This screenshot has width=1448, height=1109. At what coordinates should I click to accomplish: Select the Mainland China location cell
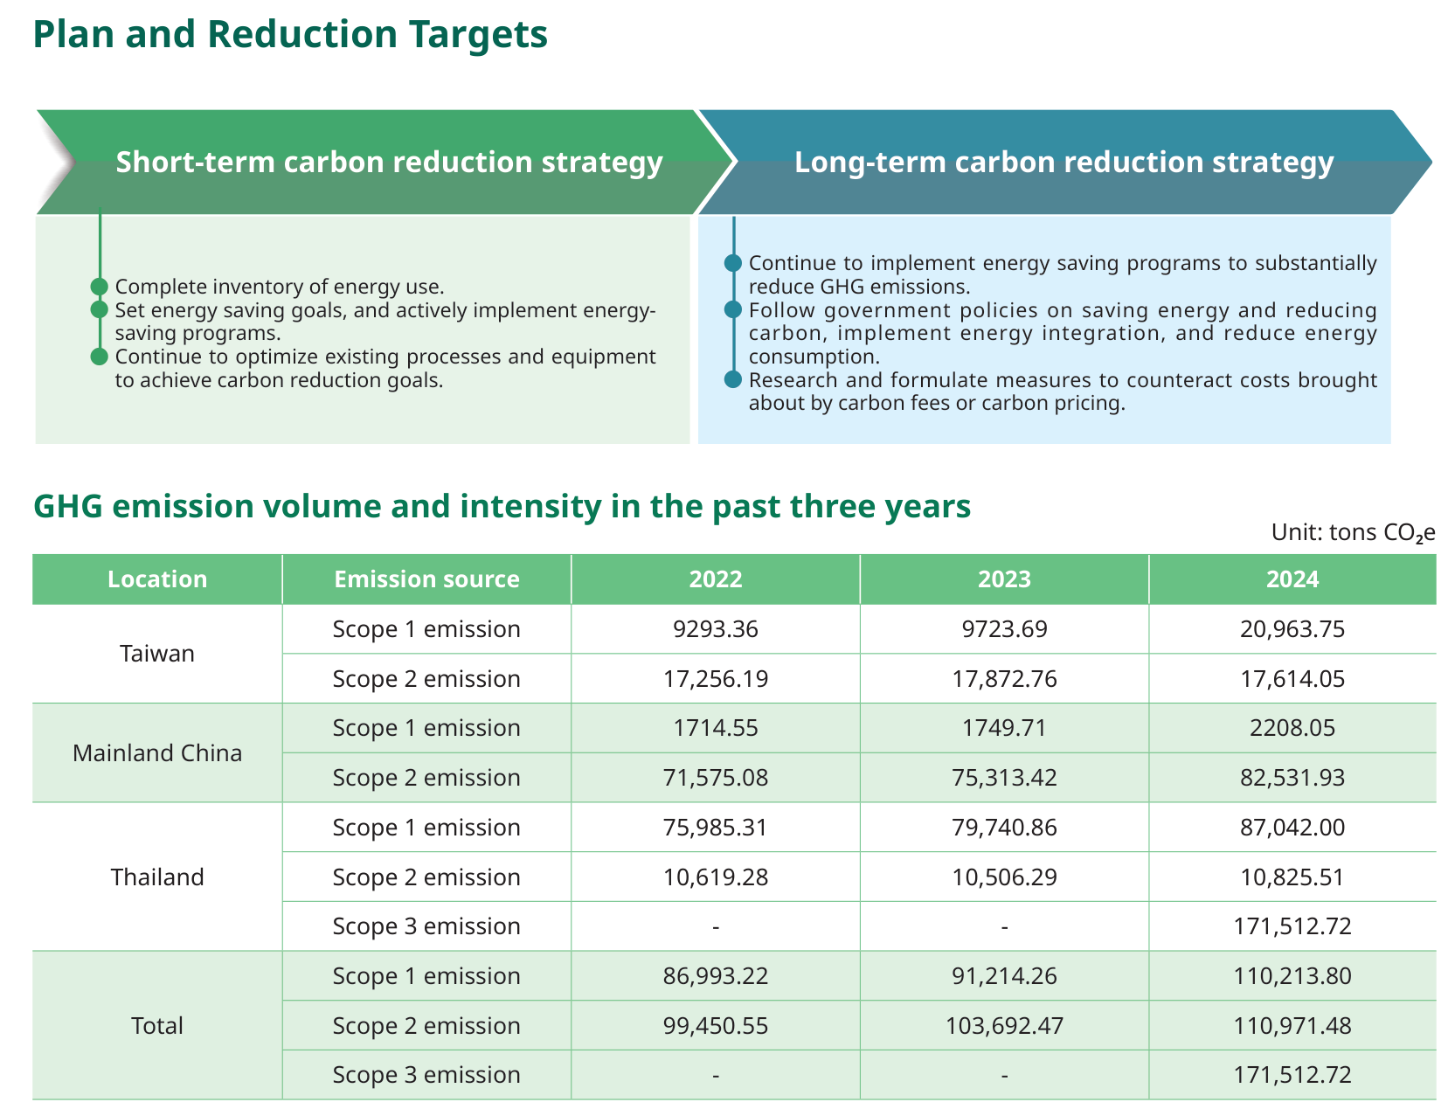pyautogui.click(x=157, y=753)
